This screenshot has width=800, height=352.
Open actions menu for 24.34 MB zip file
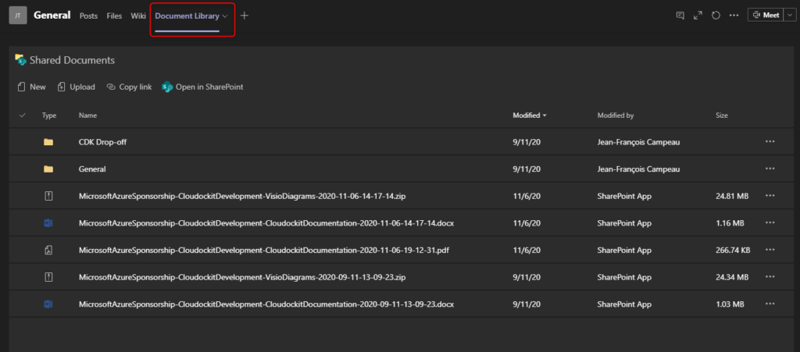[770, 276]
